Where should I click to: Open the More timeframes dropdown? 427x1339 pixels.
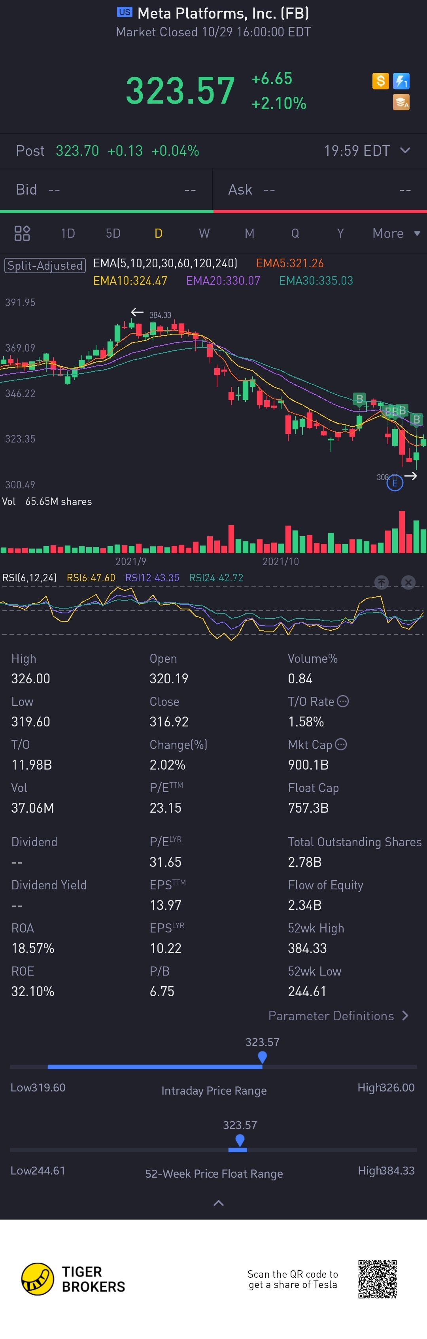[x=396, y=233]
